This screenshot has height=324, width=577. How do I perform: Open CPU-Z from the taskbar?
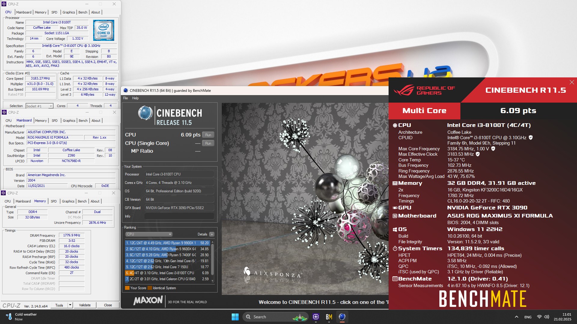316,317
